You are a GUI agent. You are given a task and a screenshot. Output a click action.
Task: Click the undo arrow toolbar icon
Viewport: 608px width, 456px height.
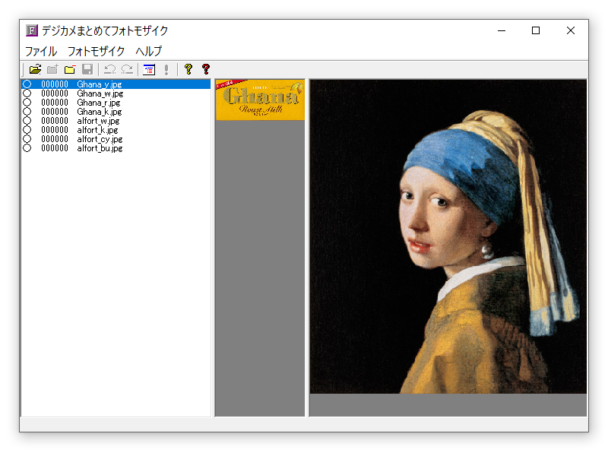click(x=109, y=69)
